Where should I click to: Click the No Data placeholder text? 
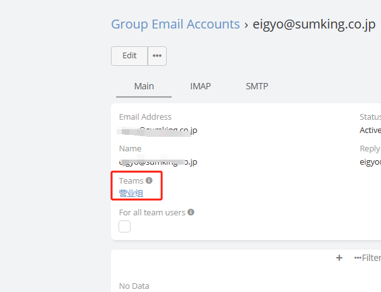134,286
